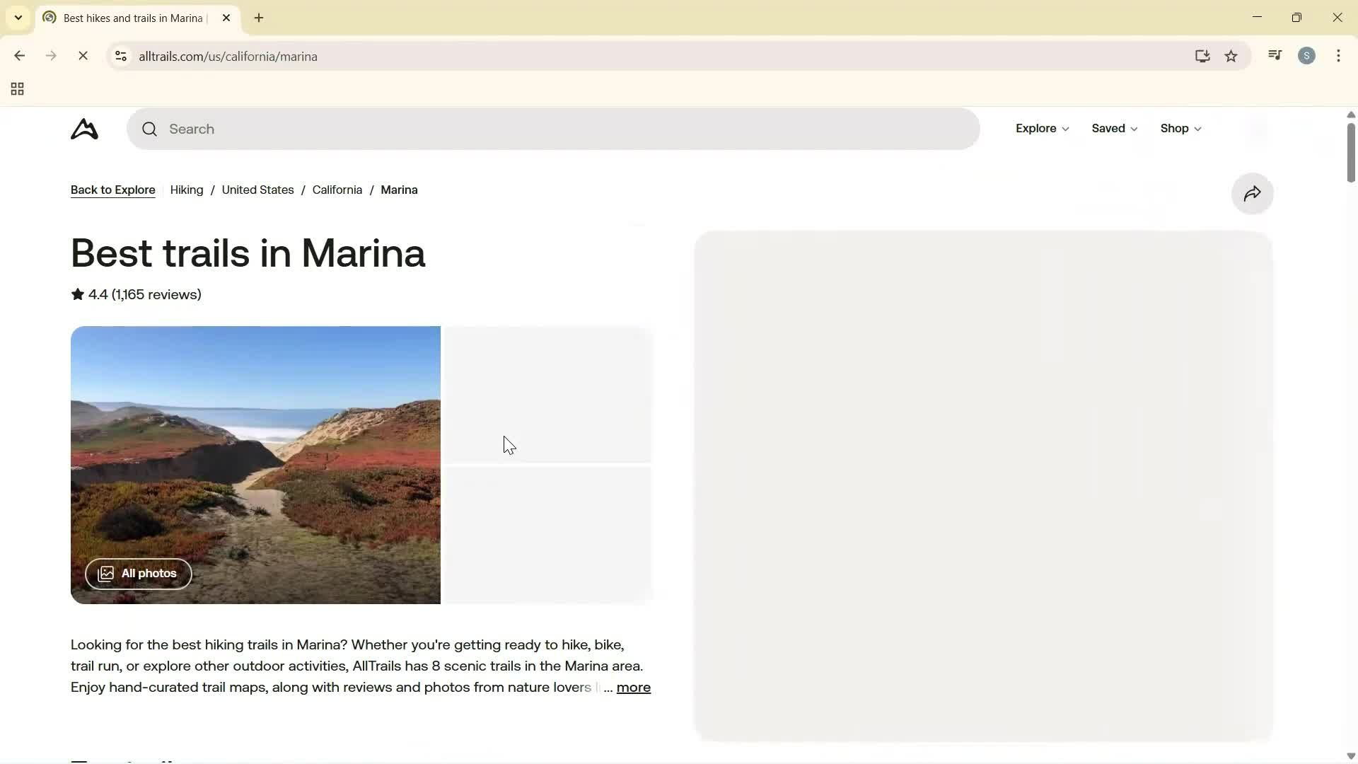Expand the Saved dropdown
This screenshot has height=764, width=1358.
tap(1114, 128)
